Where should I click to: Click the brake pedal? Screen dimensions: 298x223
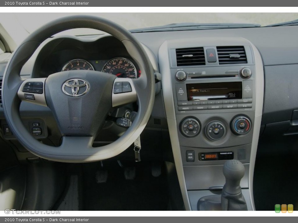click(x=130, y=173)
